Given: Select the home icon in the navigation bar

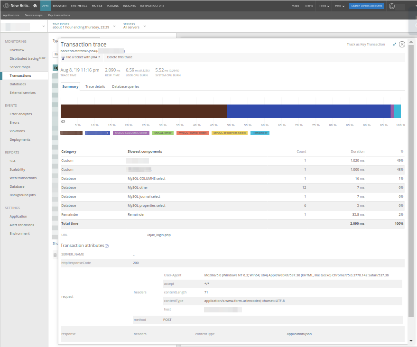Looking at the screenshot, I should [x=34, y=6].
